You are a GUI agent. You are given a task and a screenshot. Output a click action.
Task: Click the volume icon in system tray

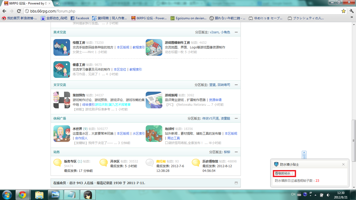pyautogui.click(x=328, y=195)
